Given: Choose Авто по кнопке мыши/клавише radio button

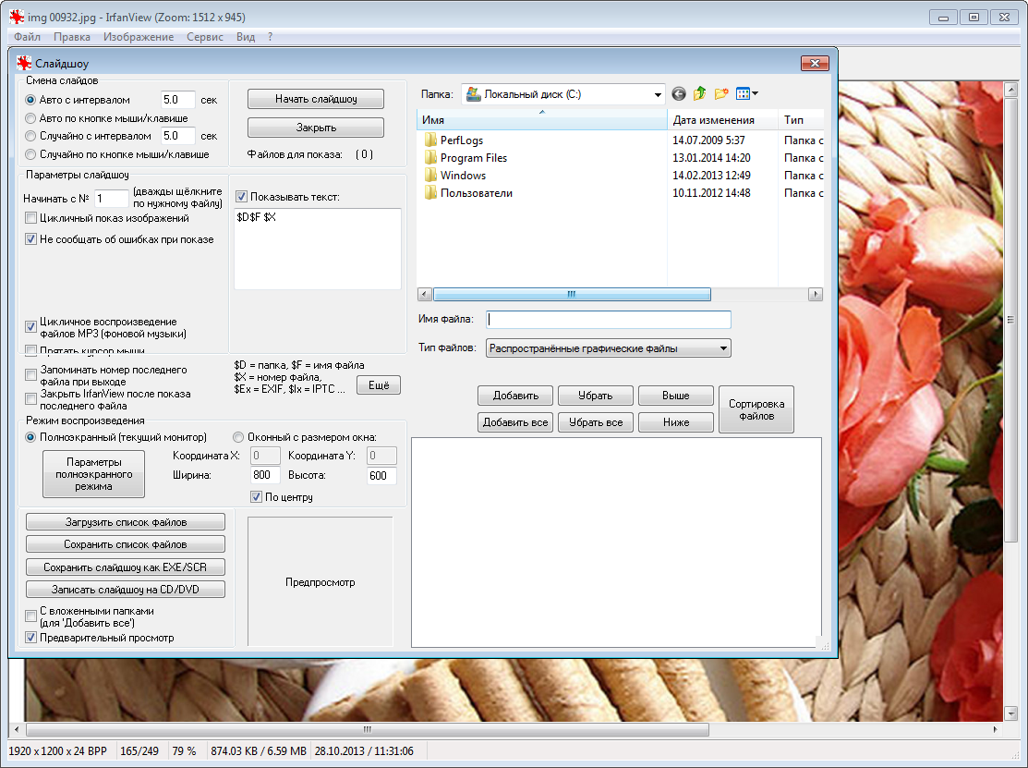Looking at the screenshot, I should (x=31, y=118).
